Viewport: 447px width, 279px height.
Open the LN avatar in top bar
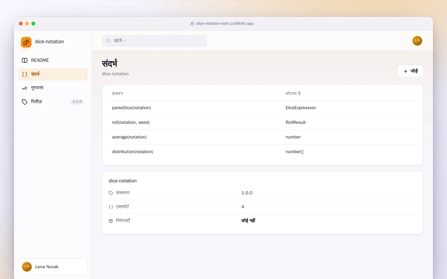(417, 41)
